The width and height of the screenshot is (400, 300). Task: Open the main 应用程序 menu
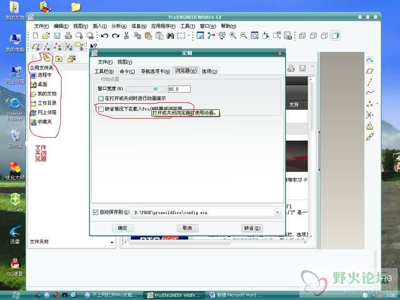point(163,26)
